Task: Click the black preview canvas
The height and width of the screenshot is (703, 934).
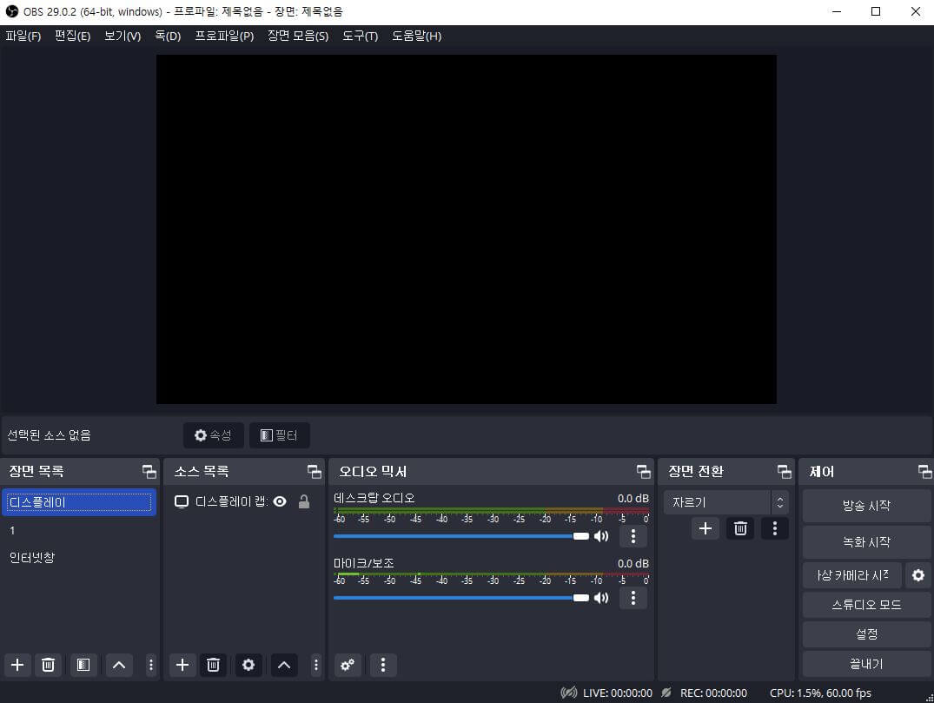Action: 467,229
